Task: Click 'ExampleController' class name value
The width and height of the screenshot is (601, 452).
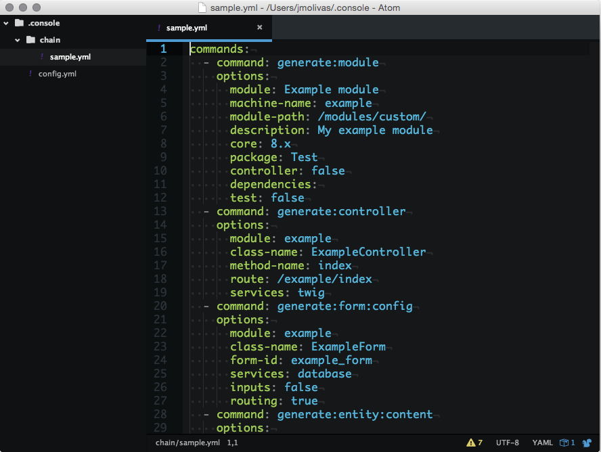Action: [x=369, y=252]
